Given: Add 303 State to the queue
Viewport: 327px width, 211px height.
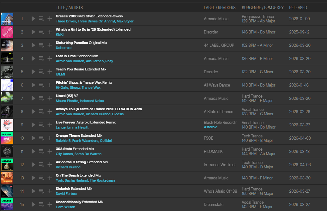Looking at the screenshot, I should pyautogui.click(x=41, y=151).
